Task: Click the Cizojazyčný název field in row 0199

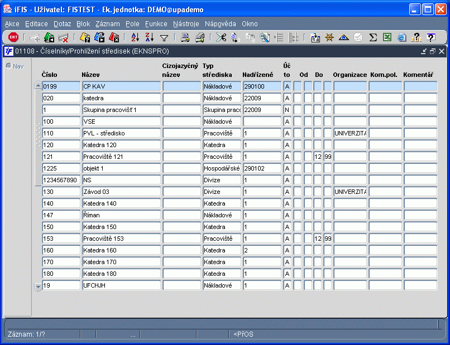Action: pos(181,86)
